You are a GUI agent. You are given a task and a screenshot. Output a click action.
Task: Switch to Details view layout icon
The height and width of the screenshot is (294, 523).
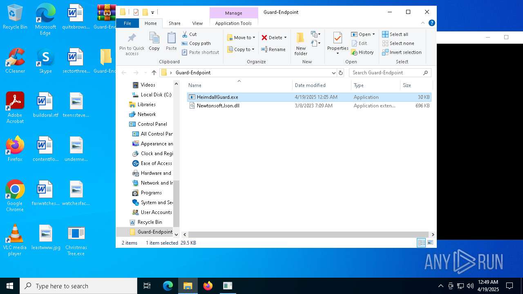421,243
